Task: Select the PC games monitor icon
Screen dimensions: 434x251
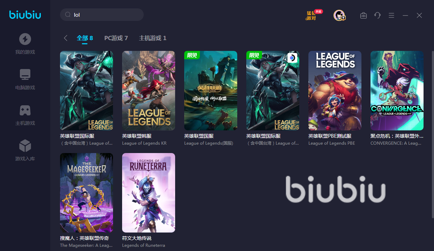Action: click(x=25, y=75)
